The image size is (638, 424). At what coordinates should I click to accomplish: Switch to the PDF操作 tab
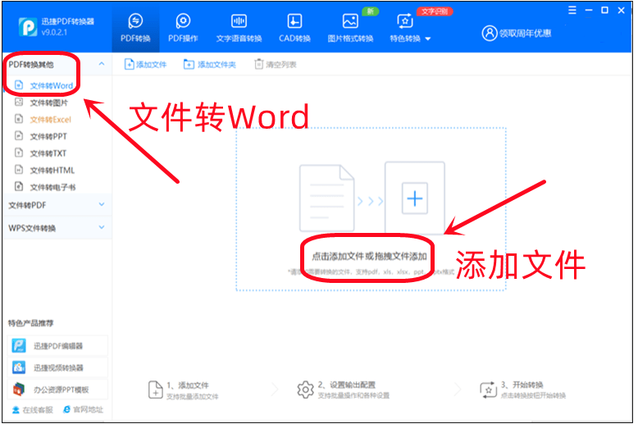point(183,22)
